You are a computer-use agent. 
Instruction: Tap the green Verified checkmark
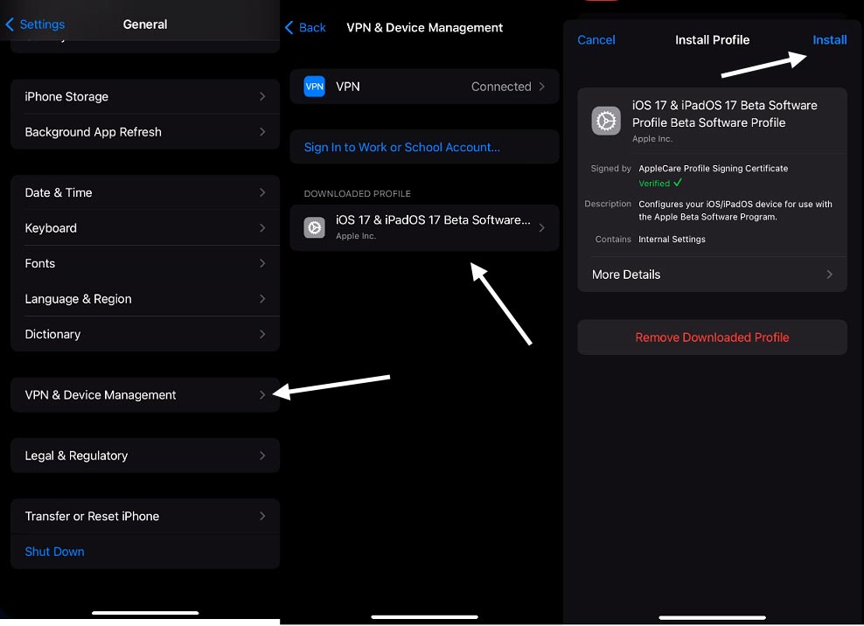[x=677, y=183]
